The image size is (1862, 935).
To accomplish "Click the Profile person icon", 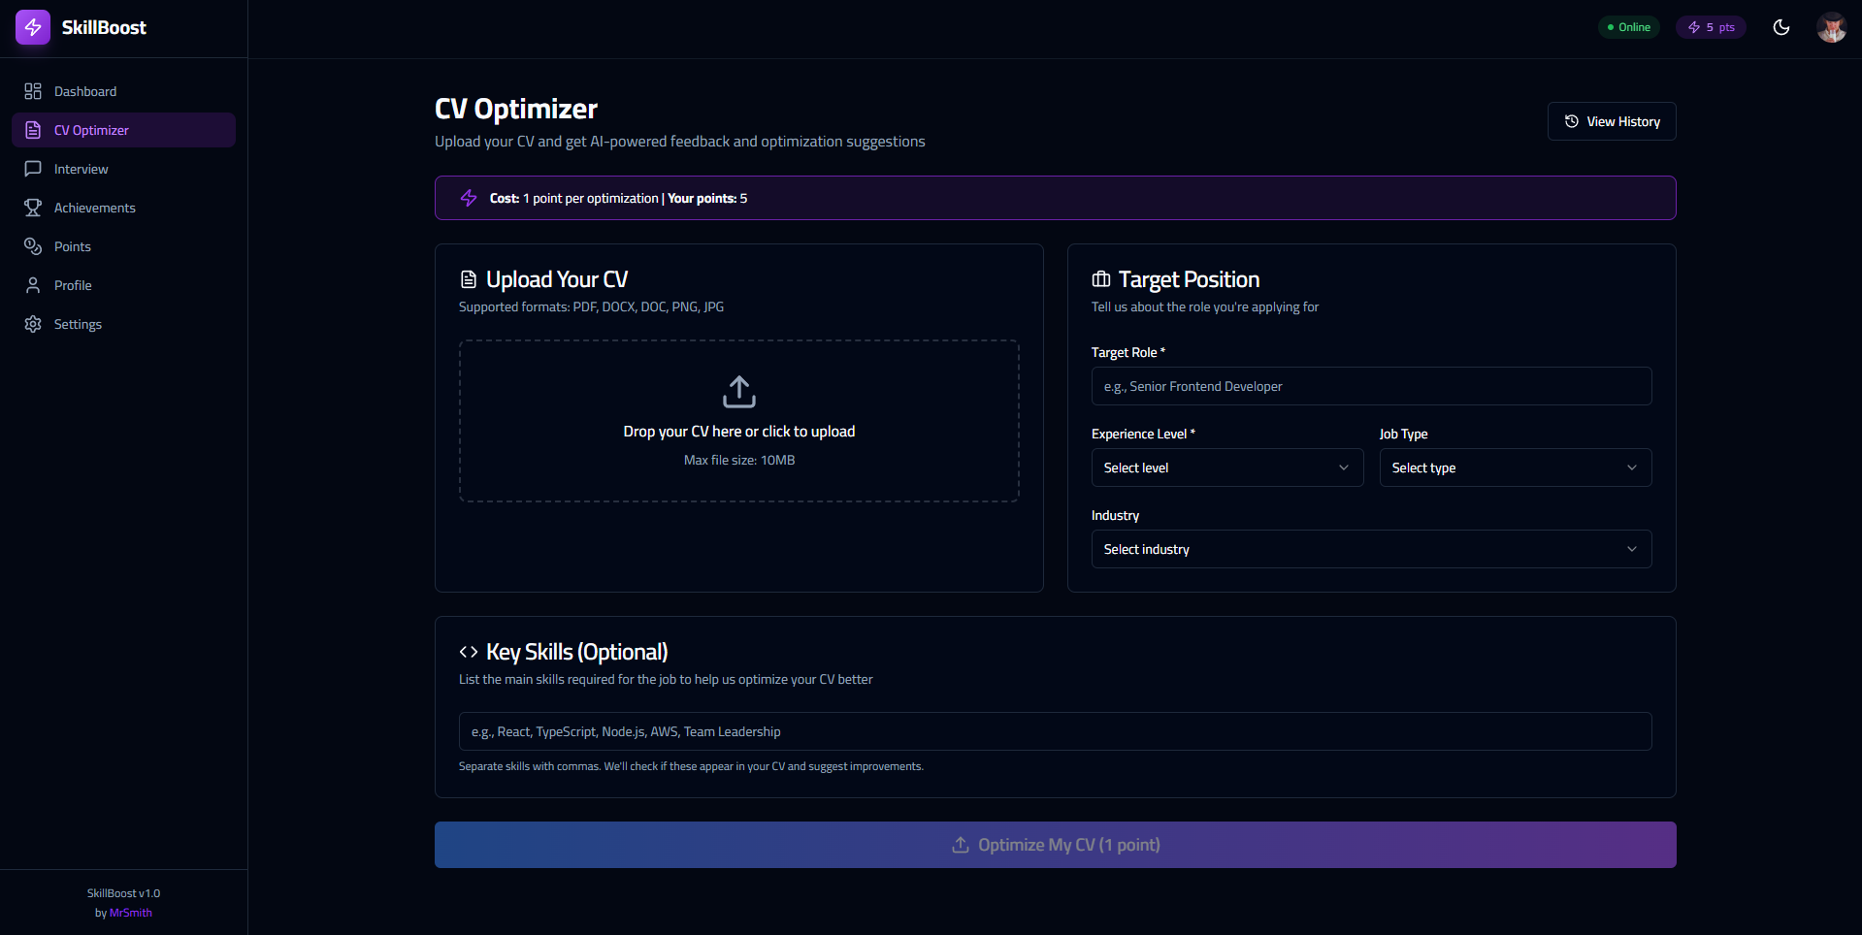I will (x=33, y=284).
